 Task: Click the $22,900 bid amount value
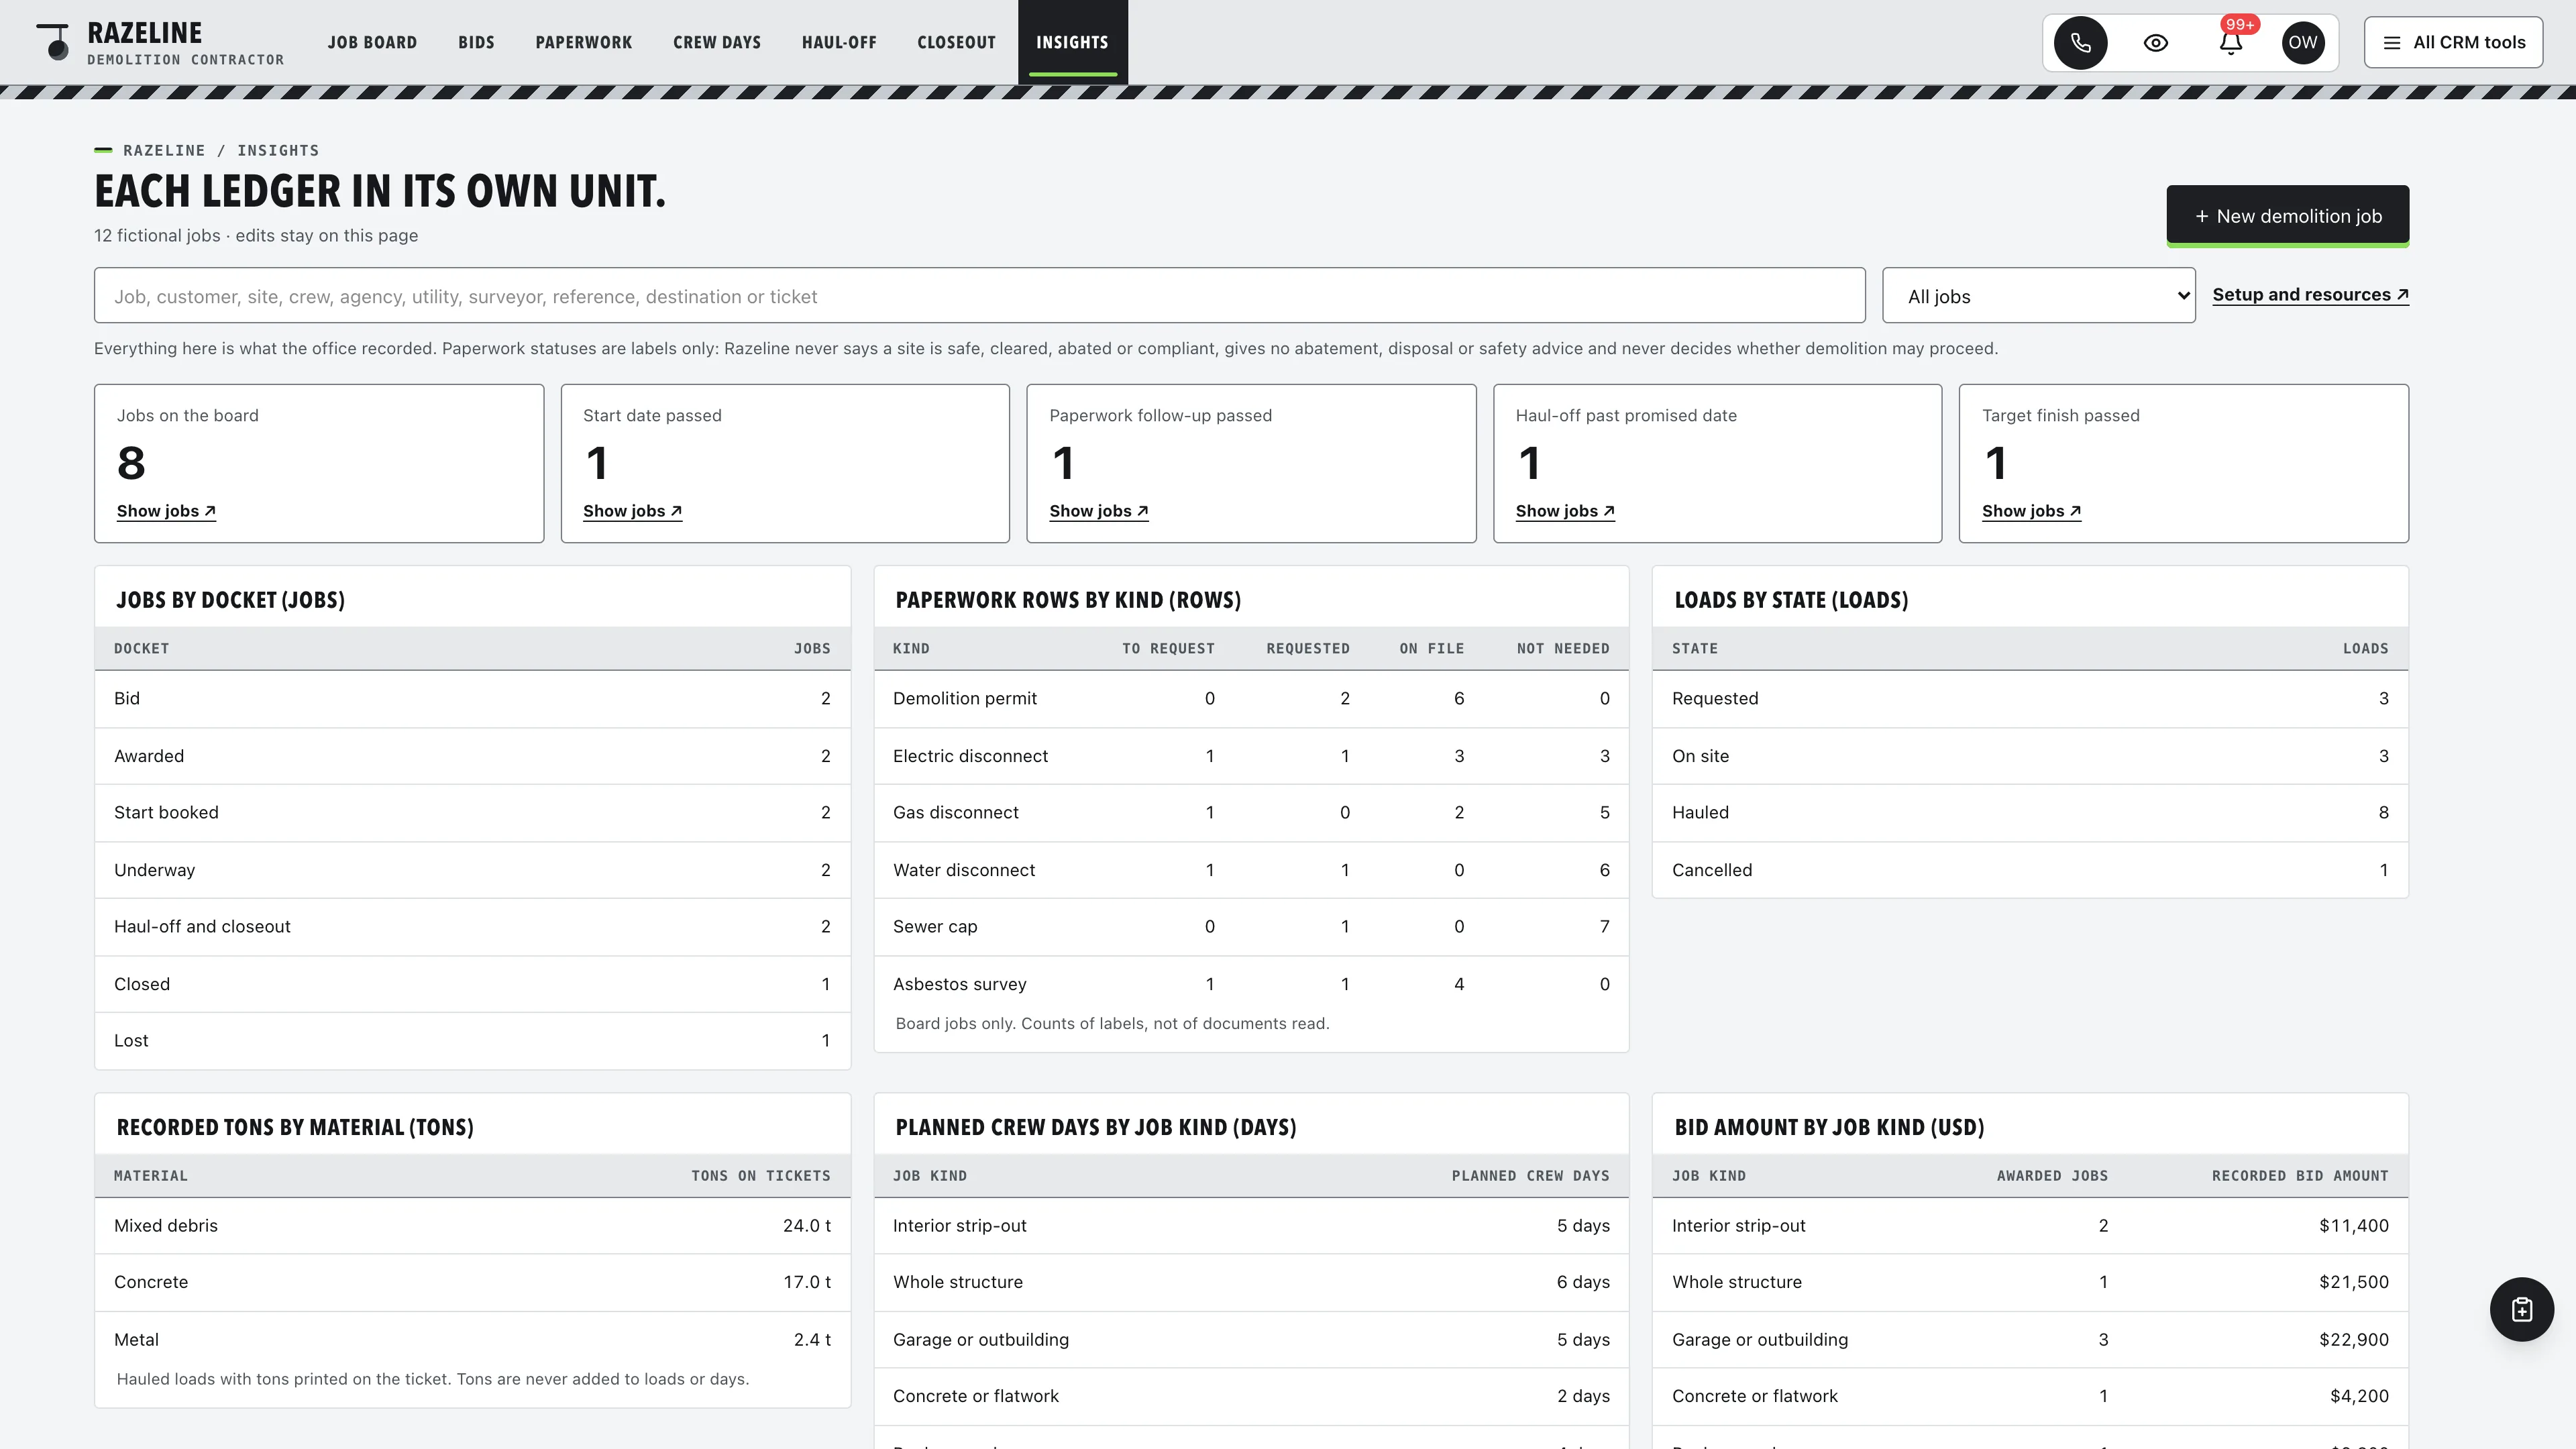tap(2353, 1340)
